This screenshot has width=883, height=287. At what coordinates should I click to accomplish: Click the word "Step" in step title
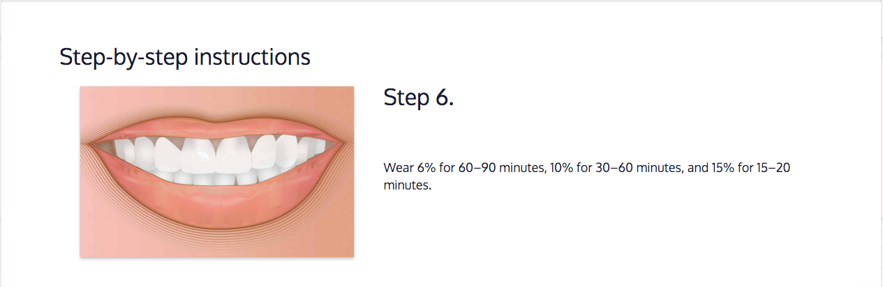(x=407, y=98)
